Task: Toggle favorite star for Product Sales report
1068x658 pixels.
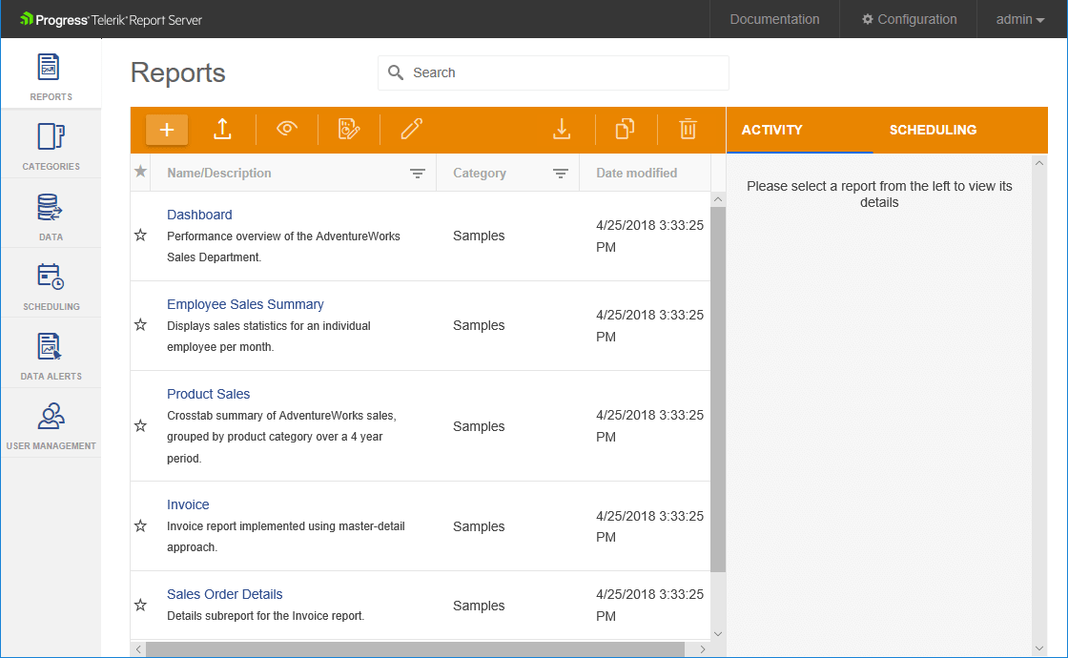Action: 141,425
